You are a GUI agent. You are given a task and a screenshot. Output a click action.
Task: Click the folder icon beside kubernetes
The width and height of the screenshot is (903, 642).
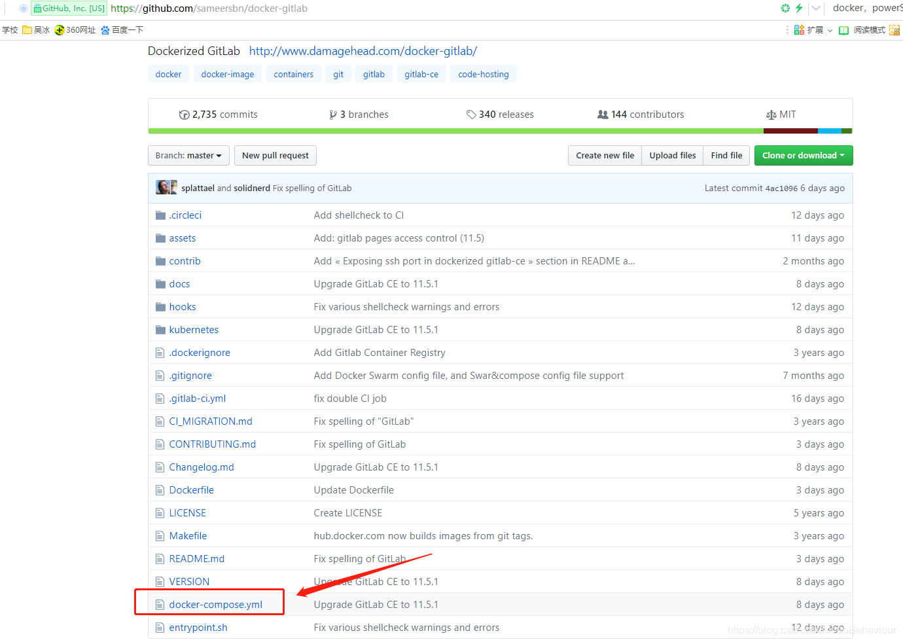pyautogui.click(x=160, y=330)
